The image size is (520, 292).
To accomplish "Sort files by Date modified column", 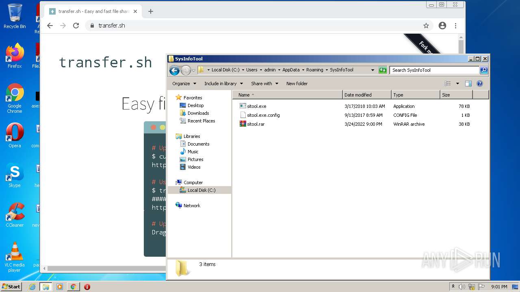I will [367, 95].
